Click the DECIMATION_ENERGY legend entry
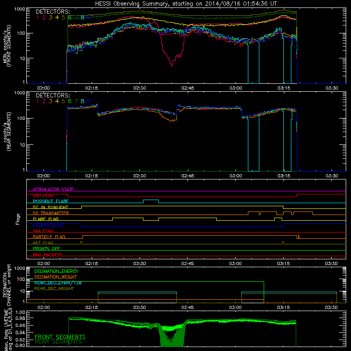Viewport: 351px width, 351px height. (56, 271)
